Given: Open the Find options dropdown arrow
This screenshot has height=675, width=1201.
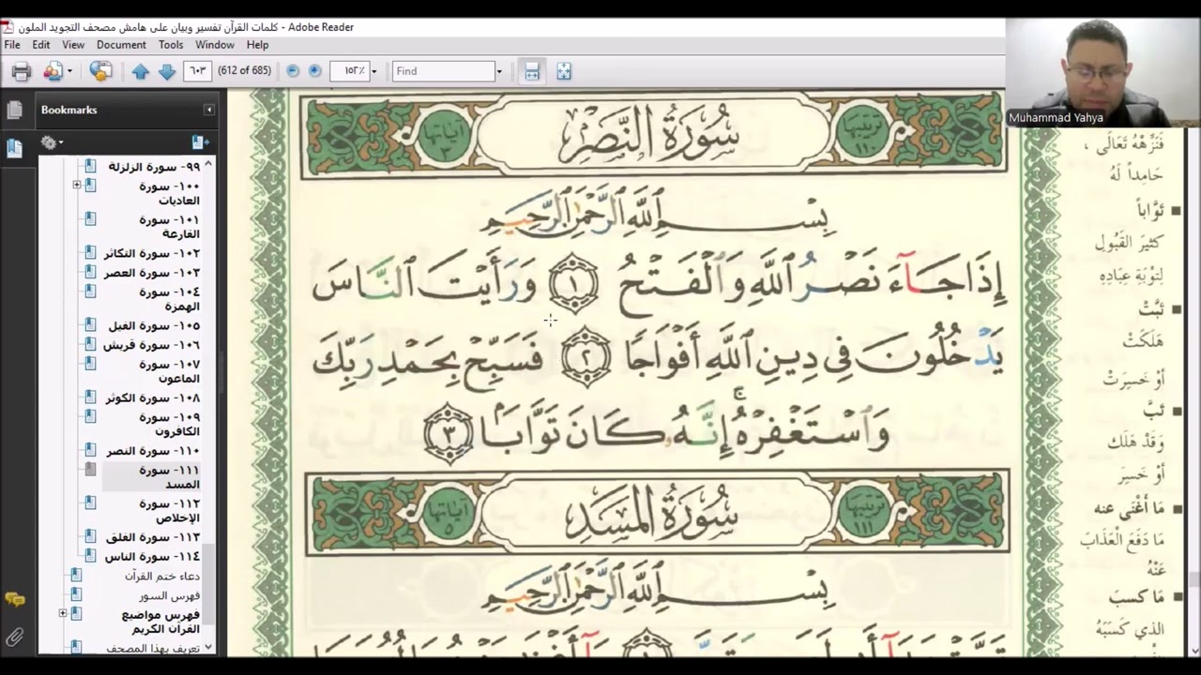Looking at the screenshot, I should click(x=498, y=71).
